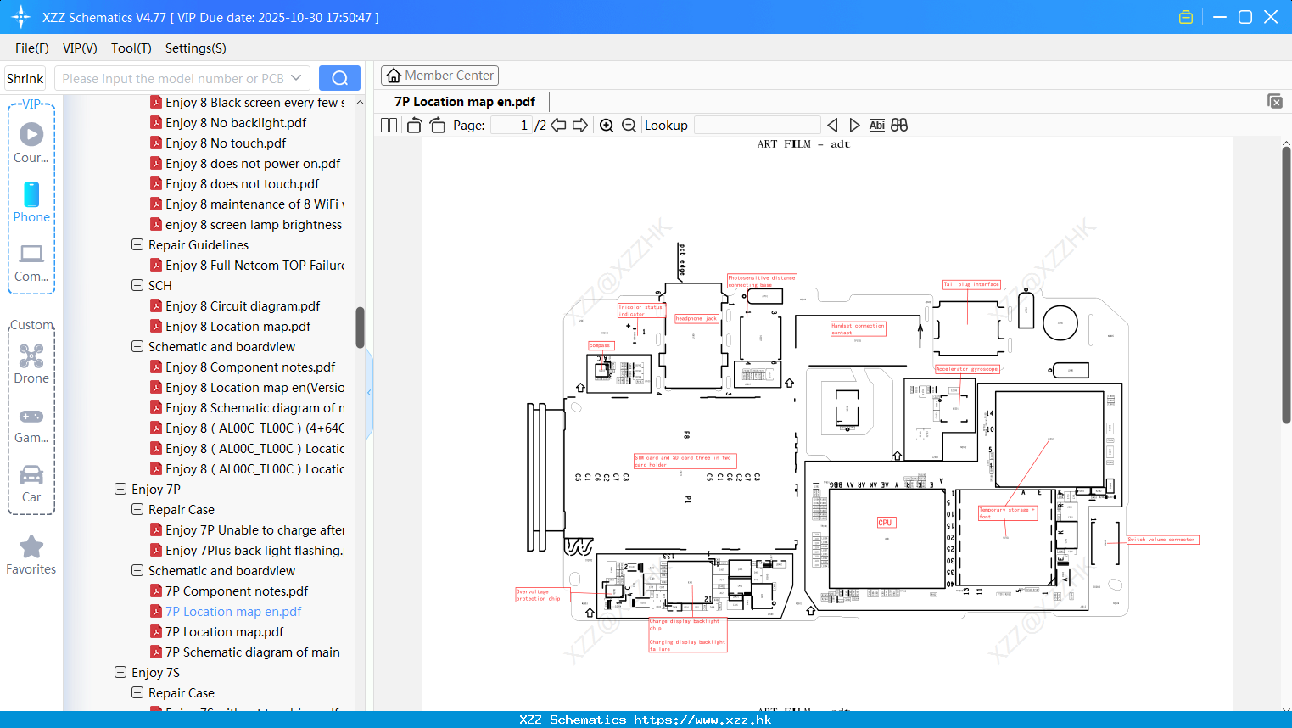Image resolution: width=1292 pixels, height=728 pixels.
Task: Click the yellow briefcase icon in title bar
Action: [1186, 17]
